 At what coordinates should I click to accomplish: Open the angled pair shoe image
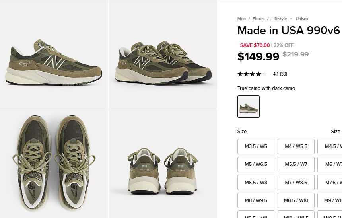(163, 54)
